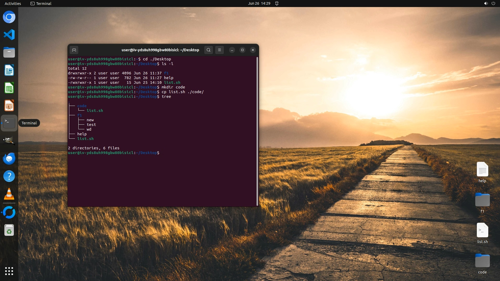This screenshot has width=500, height=281.
Task: Open LibreOffice Impress from dock
Action: (9, 106)
